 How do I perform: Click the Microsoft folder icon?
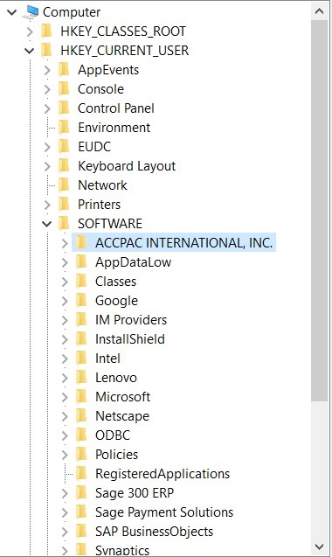[81, 396]
